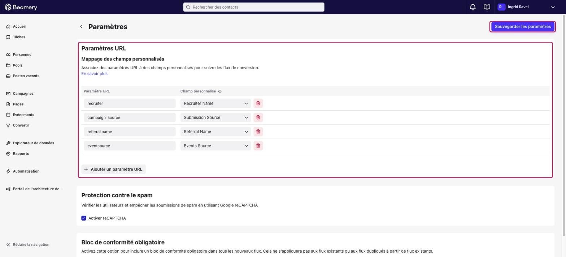The image size is (566, 257).
Task: Click the Bloc de conformité obligatoire heading
Action: 123,243
